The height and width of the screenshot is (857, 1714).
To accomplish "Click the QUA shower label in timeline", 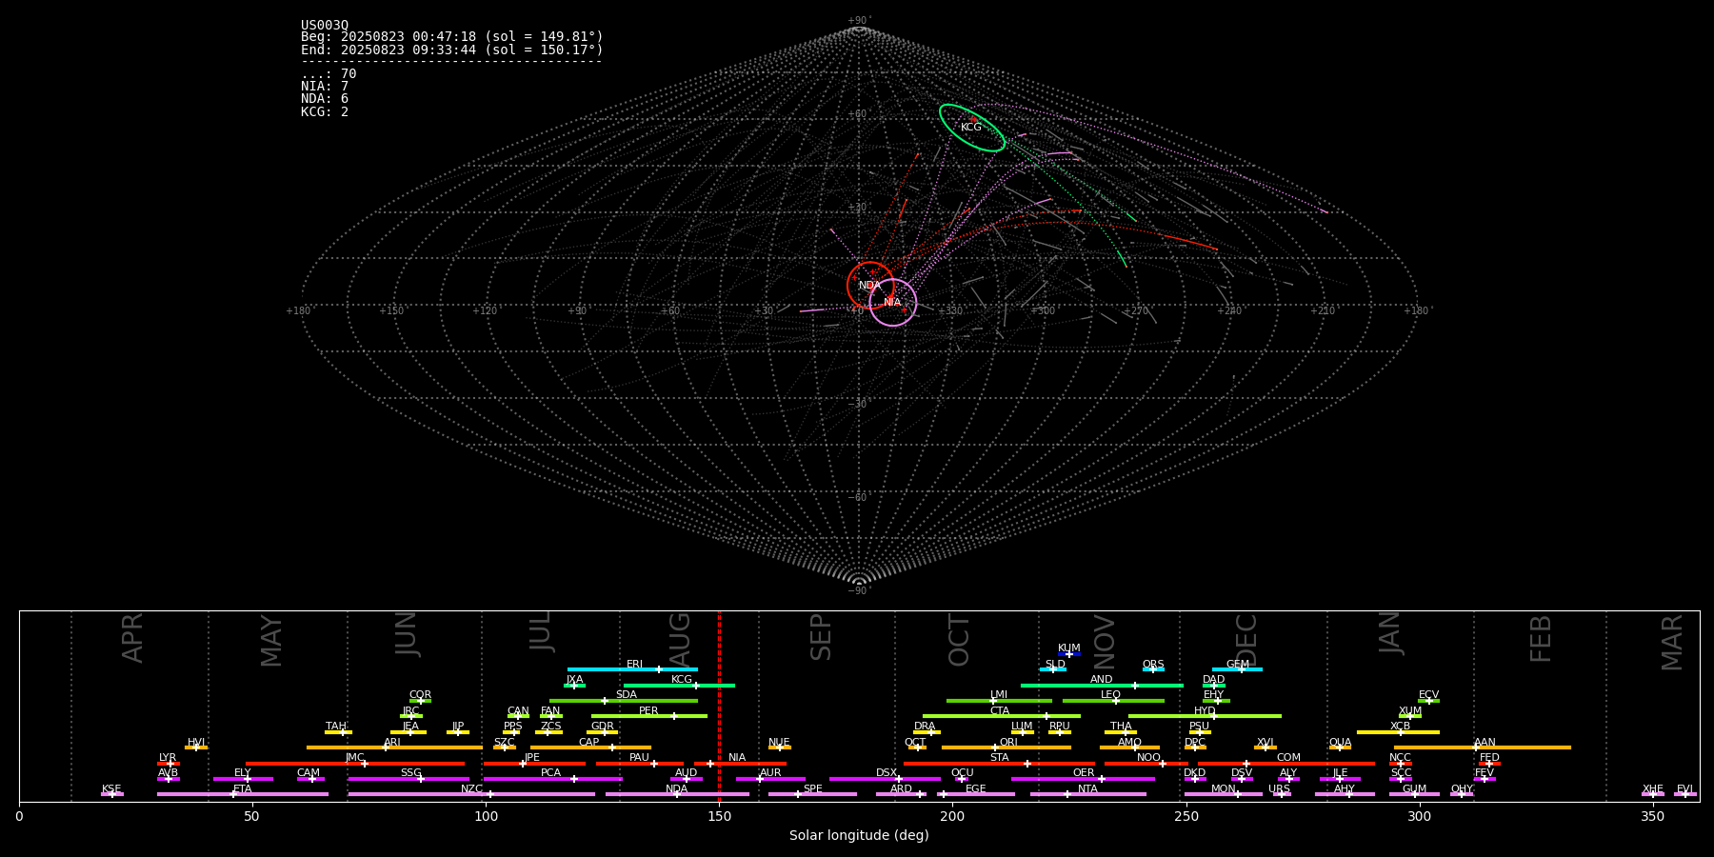I will 1340,743.
